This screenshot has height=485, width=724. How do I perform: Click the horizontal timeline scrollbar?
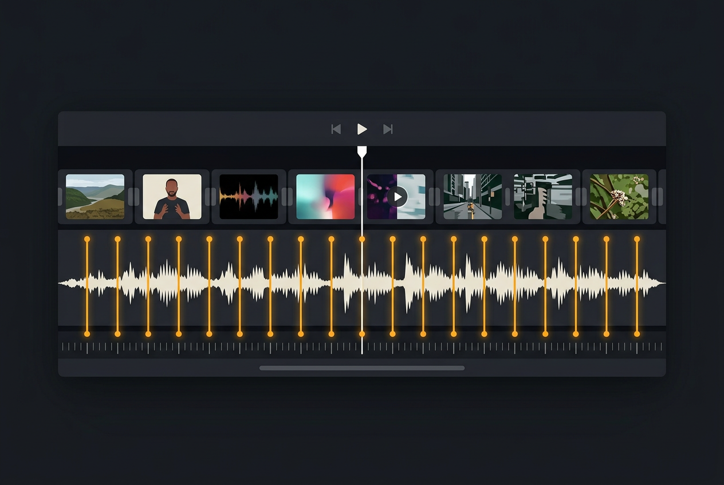[x=362, y=368]
